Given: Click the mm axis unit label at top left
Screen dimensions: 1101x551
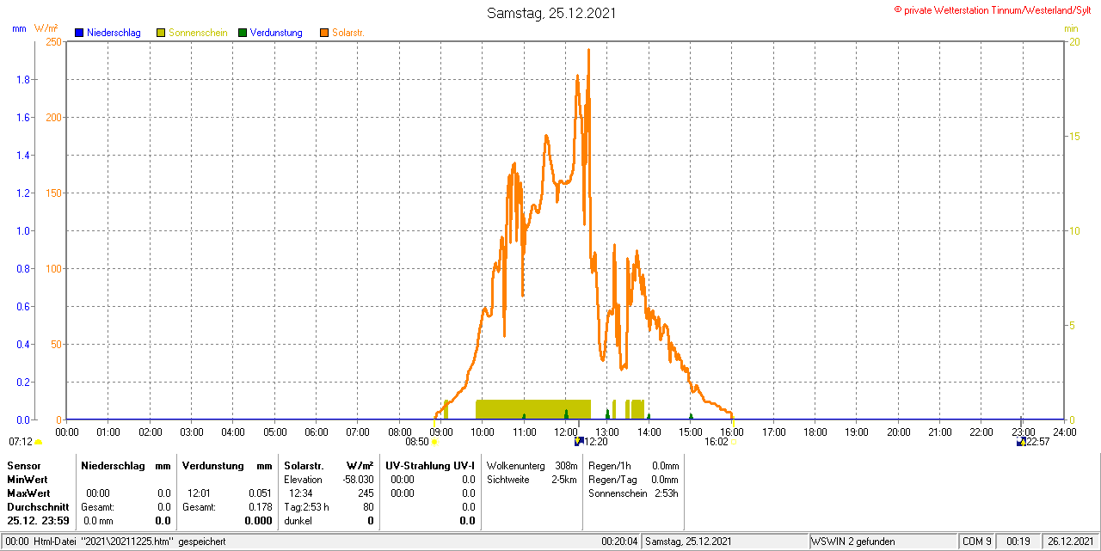Looking at the screenshot, I should [19, 29].
